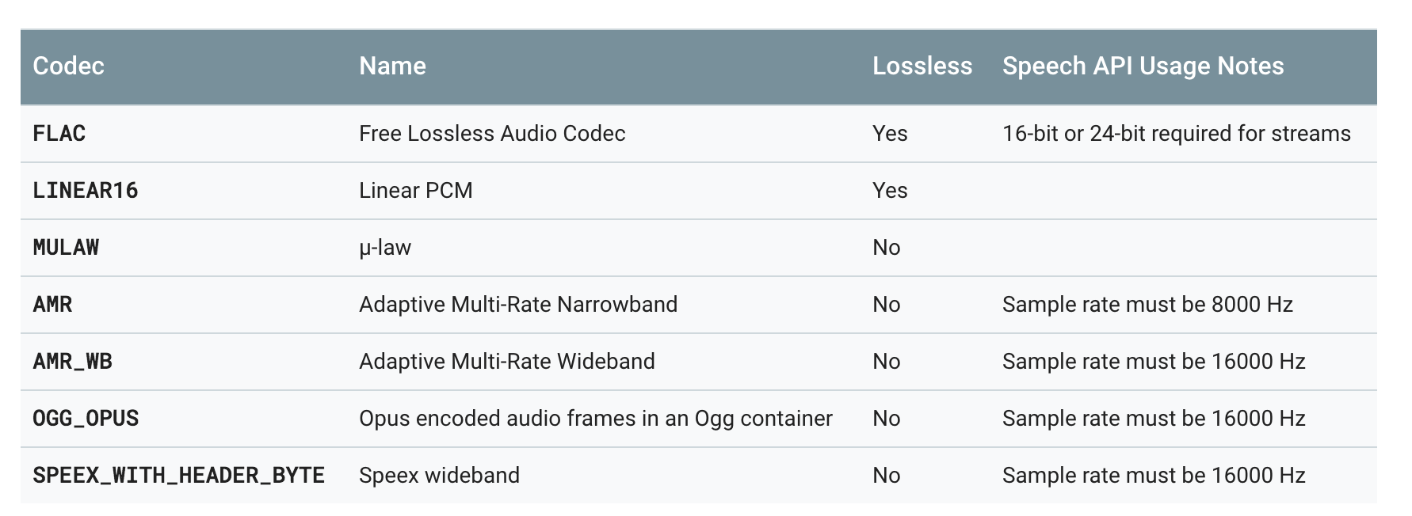Click the μ-law name cell
The image size is (1412, 516).
385,247
